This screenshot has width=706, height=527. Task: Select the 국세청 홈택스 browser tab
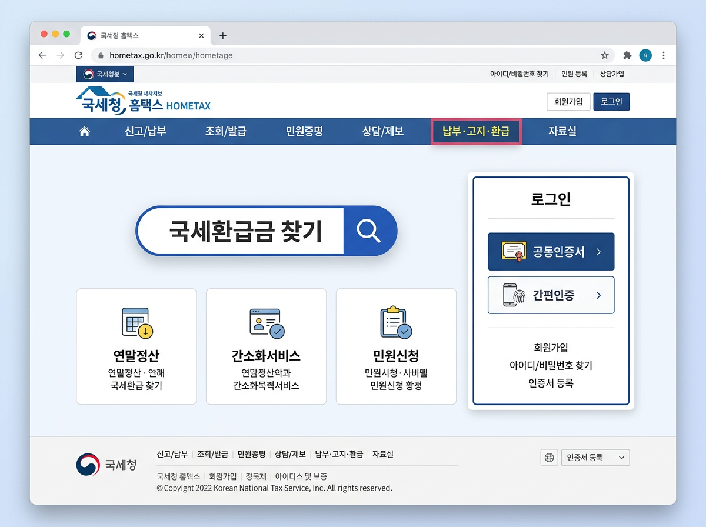(146, 36)
